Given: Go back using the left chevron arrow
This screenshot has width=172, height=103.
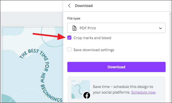Looking at the screenshot, I should tap(69, 6).
